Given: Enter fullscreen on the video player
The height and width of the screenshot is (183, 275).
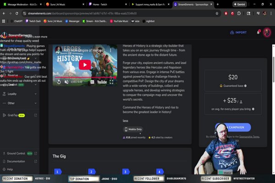Looking at the screenshot, I should click(111, 82).
